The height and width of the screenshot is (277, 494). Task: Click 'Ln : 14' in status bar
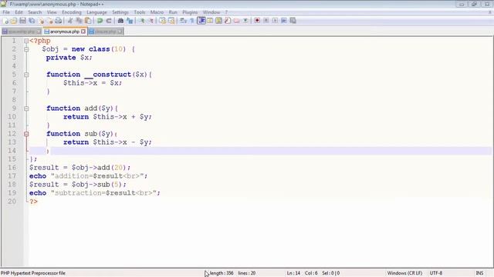click(293, 273)
